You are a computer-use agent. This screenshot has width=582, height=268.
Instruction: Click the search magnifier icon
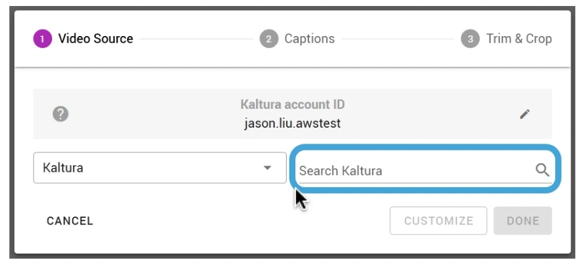click(542, 170)
